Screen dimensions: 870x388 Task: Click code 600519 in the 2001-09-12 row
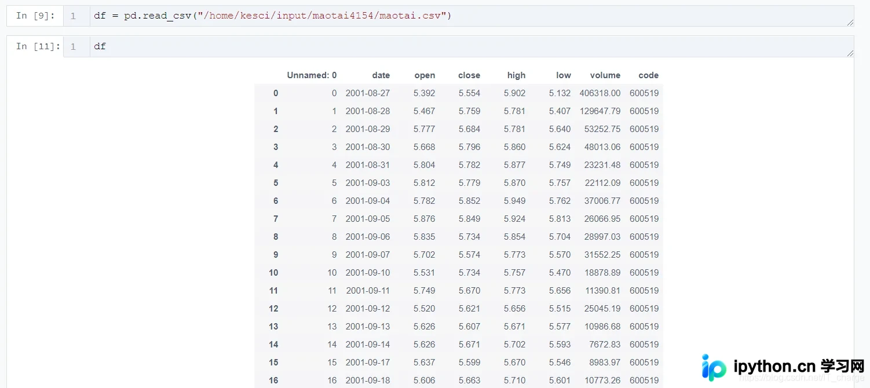644,309
